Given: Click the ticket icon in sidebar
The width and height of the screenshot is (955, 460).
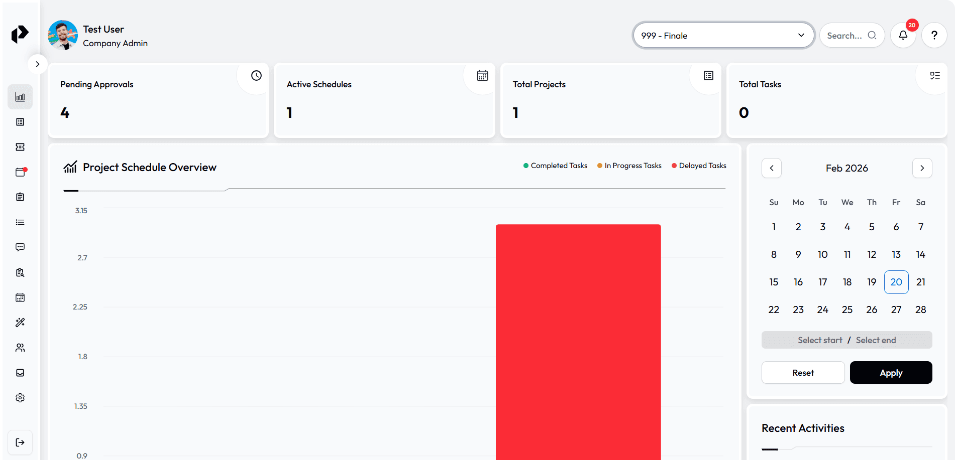Looking at the screenshot, I should click(x=20, y=147).
